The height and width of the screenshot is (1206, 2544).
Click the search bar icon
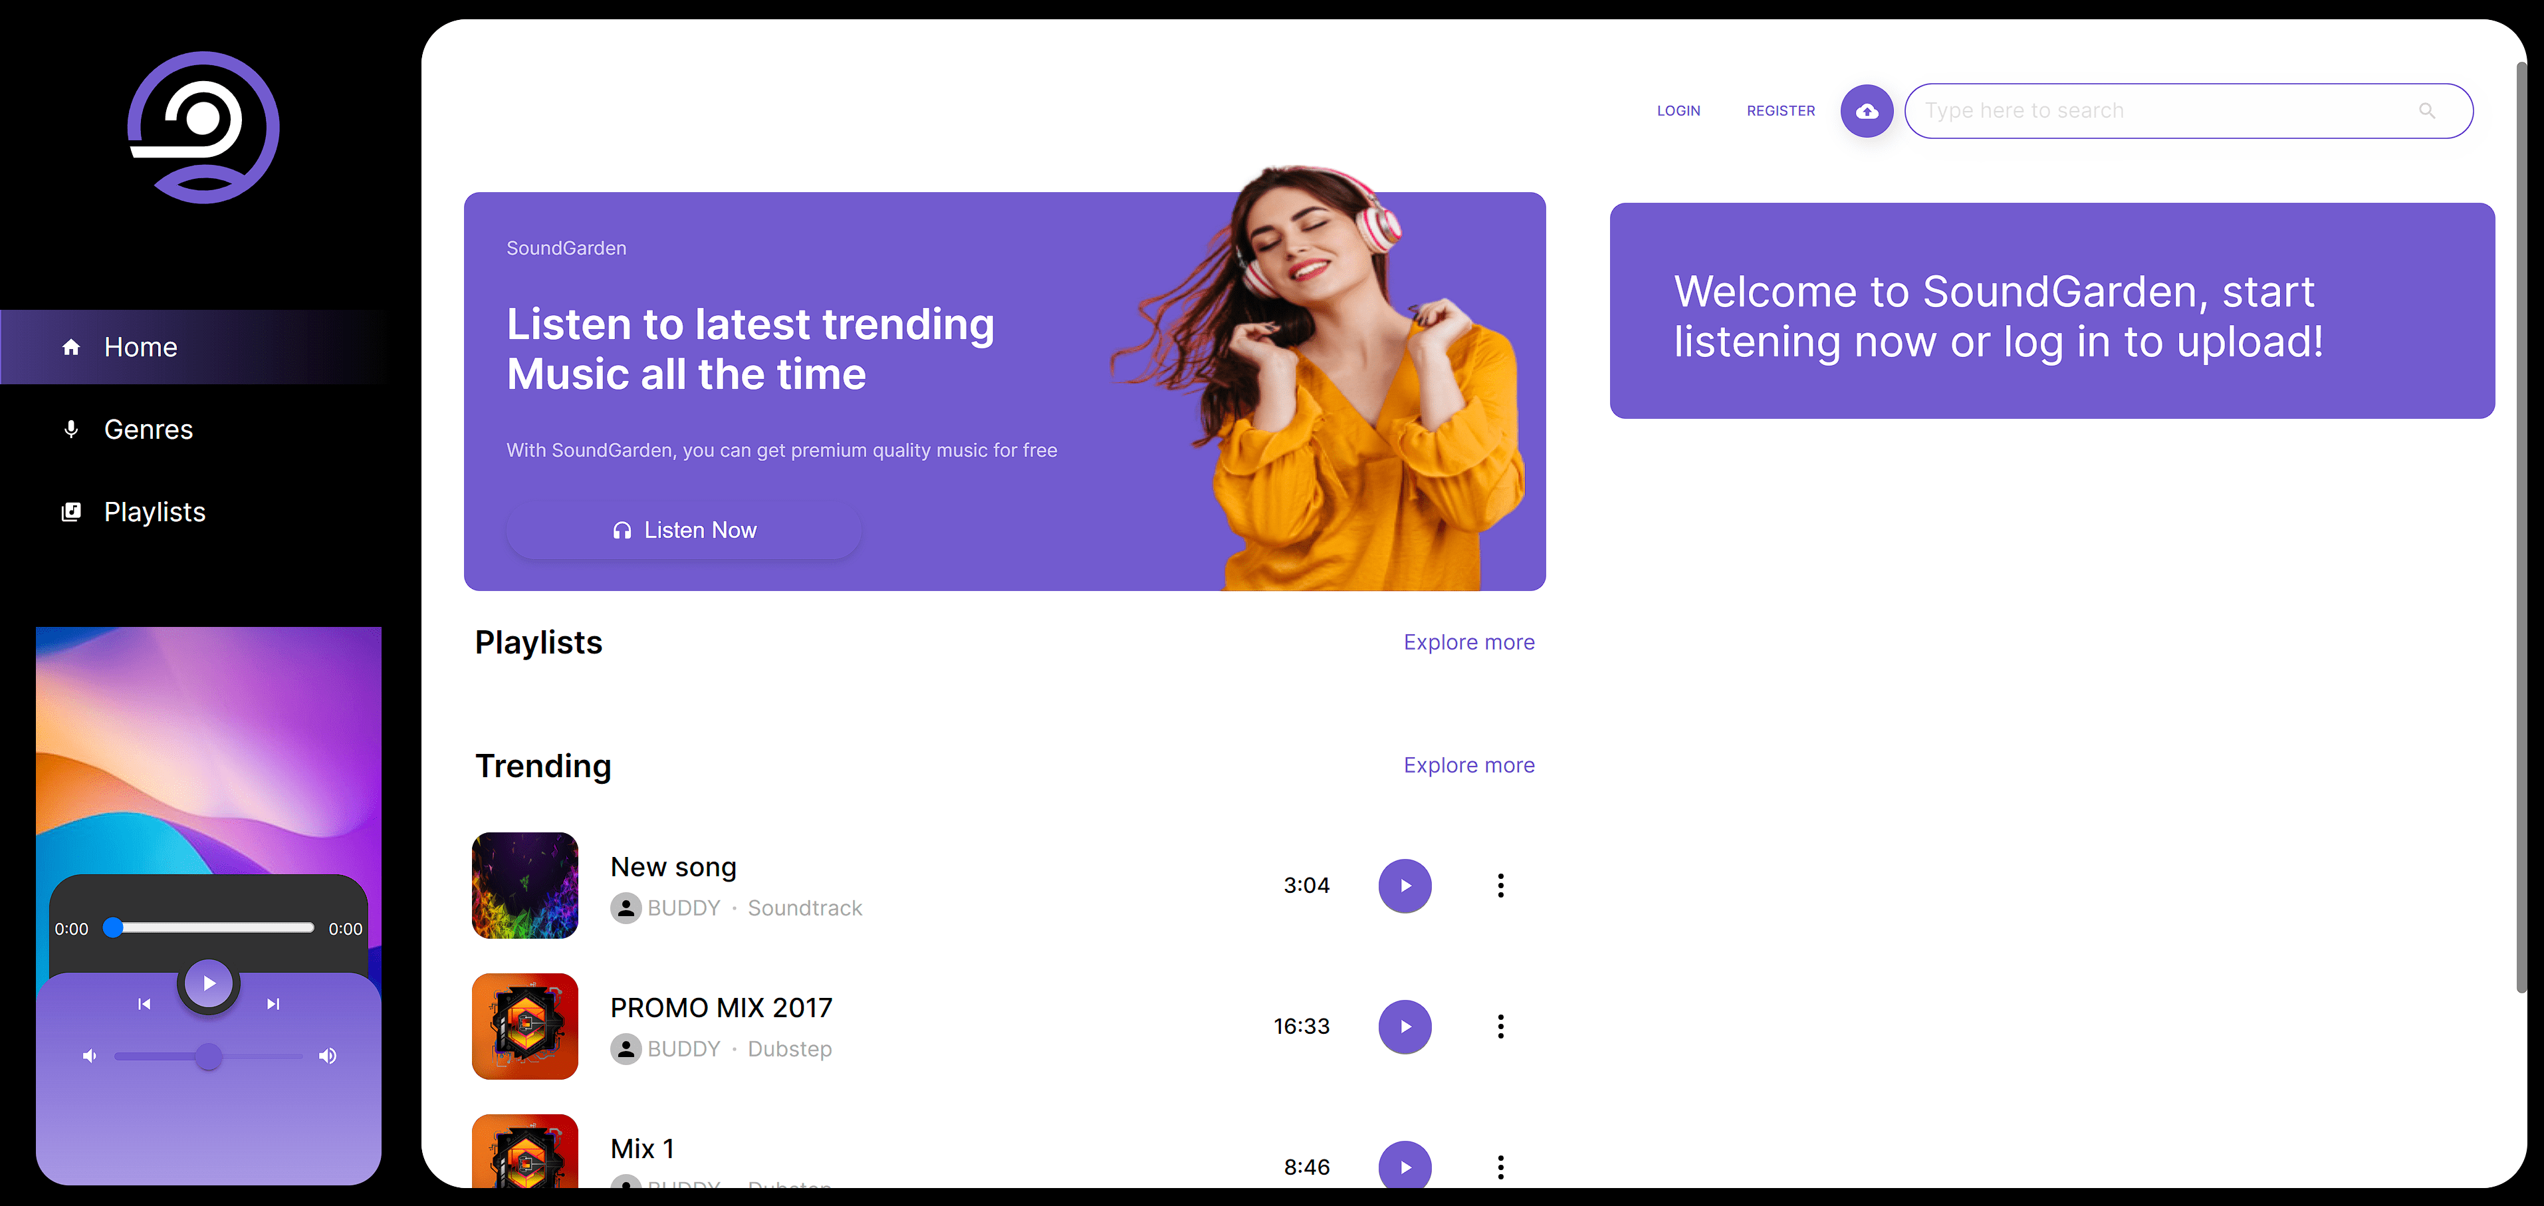[2427, 110]
